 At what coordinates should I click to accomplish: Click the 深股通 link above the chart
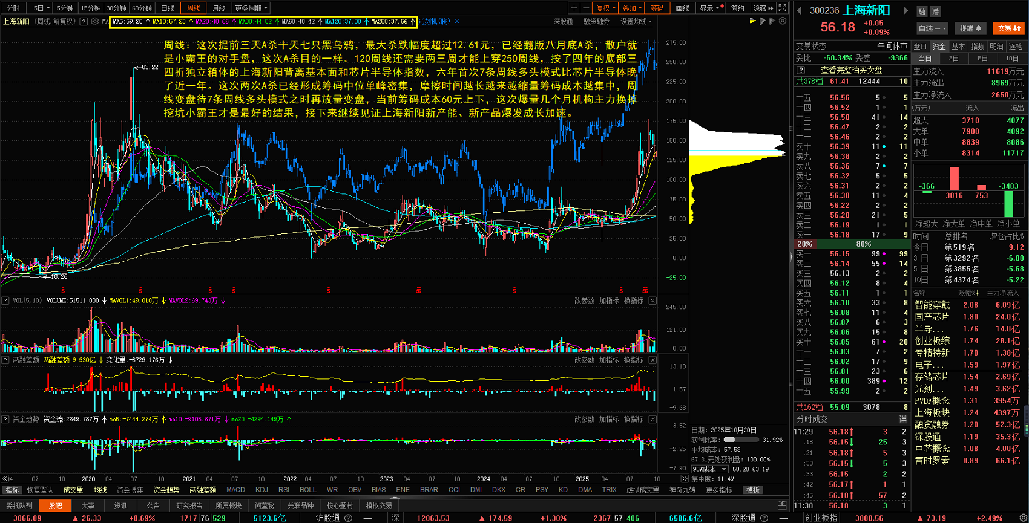pos(563,21)
